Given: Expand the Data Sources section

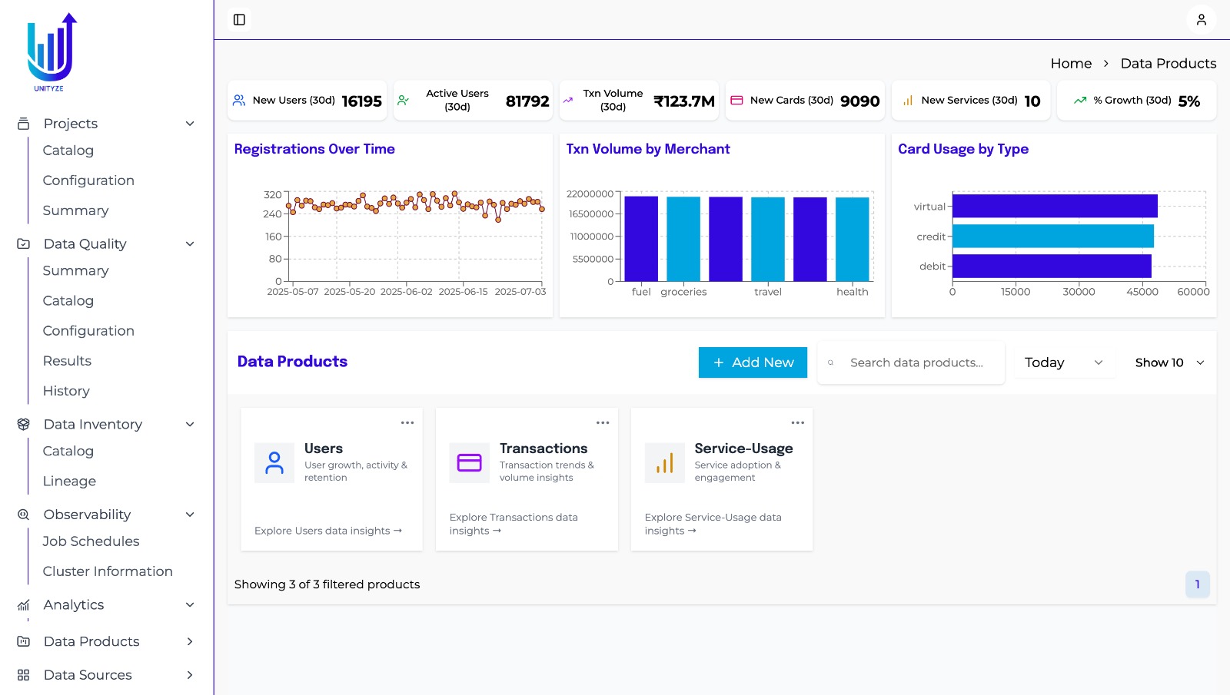Looking at the screenshot, I should (190, 675).
